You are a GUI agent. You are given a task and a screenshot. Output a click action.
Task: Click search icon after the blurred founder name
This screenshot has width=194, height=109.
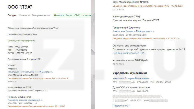tap(162, 97)
